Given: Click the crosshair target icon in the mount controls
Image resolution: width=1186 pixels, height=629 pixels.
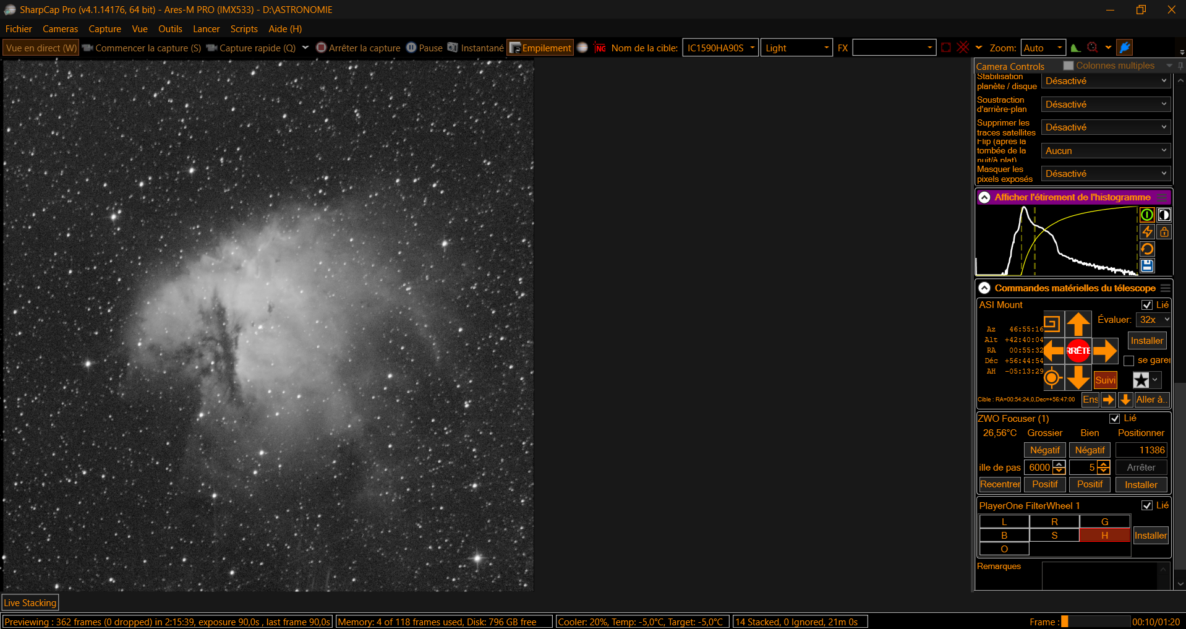Looking at the screenshot, I should tap(1052, 377).
